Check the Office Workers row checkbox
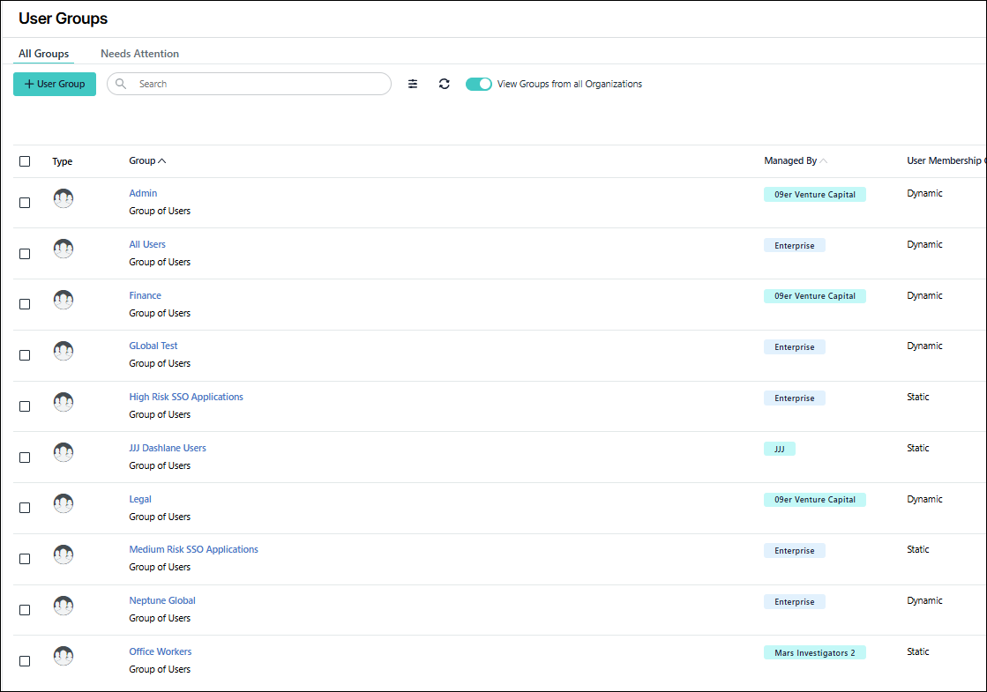The image size is (987, 692). point(25,661)
